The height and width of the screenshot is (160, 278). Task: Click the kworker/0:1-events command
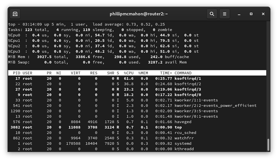coord(196,117)
